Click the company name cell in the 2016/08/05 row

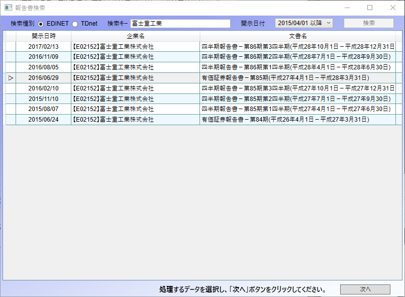(x=135, y=67)
